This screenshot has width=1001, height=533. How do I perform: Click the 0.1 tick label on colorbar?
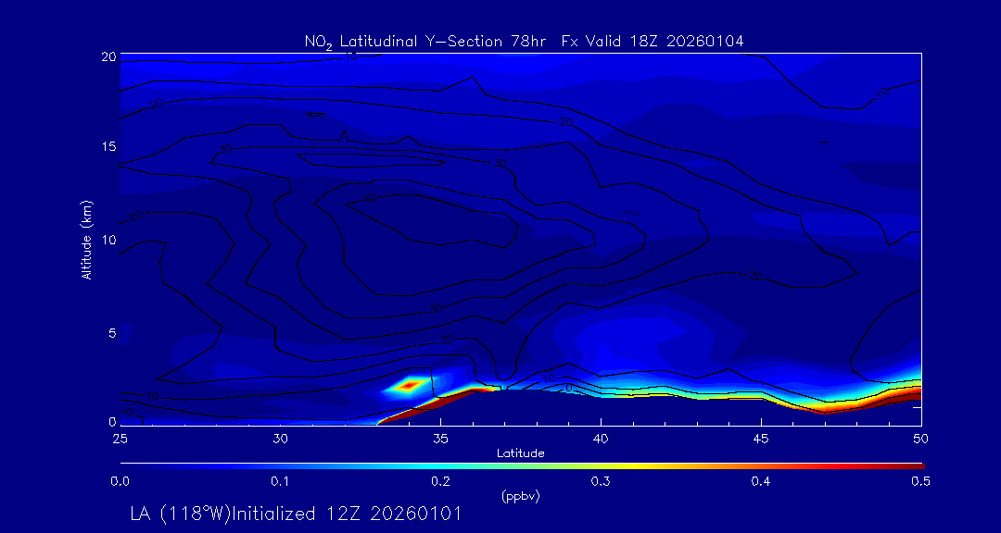pyautogui.click(x=280, y=481)
